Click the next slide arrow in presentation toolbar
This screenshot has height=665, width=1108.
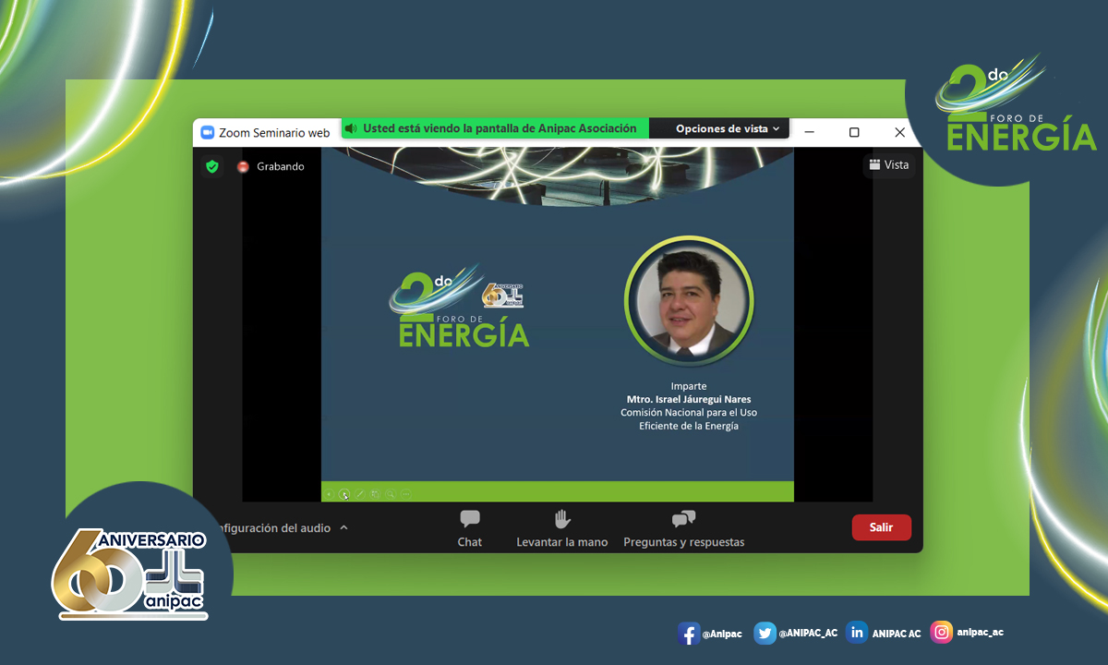(344, 494)
